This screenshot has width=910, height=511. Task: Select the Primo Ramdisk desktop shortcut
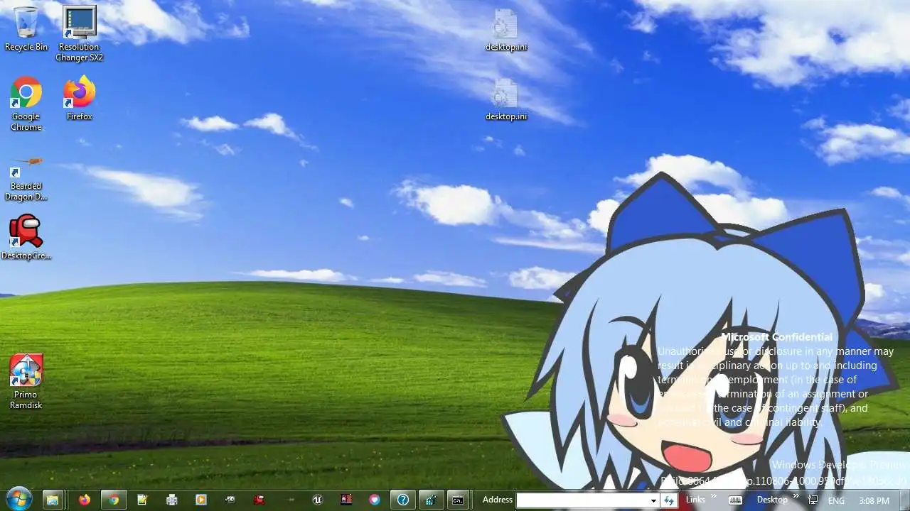coord(26,382)
